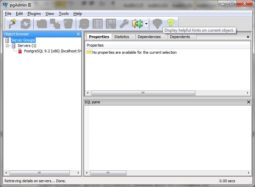The width and height of the screenshot is (255, 187).
Task: Select the Server Groups tree item
Action: coord(23,40)
